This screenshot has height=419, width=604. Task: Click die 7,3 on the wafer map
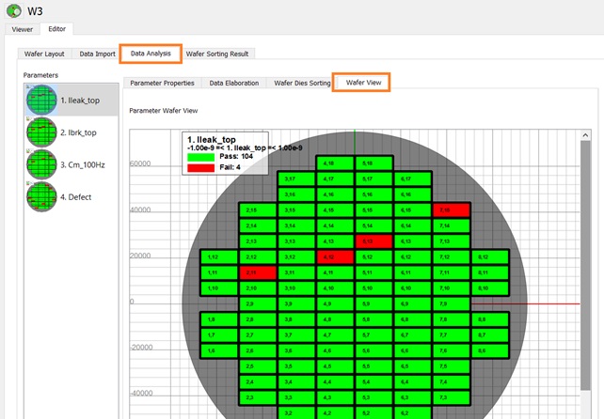(x=452, y=397)
